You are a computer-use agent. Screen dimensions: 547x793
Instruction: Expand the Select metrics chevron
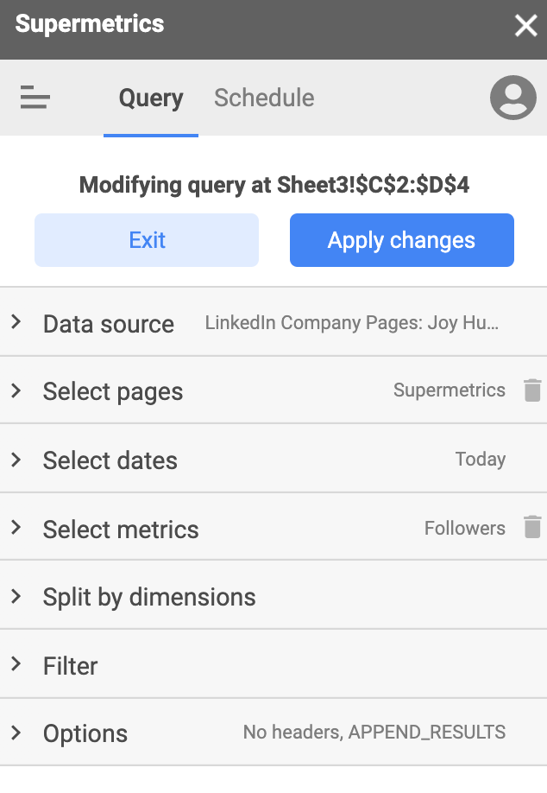pos(16,527)
